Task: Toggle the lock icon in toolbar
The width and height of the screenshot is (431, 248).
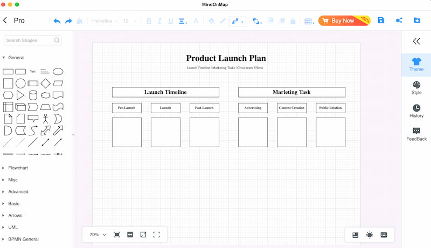Action: pyautogui.click(x=293, y=21)
